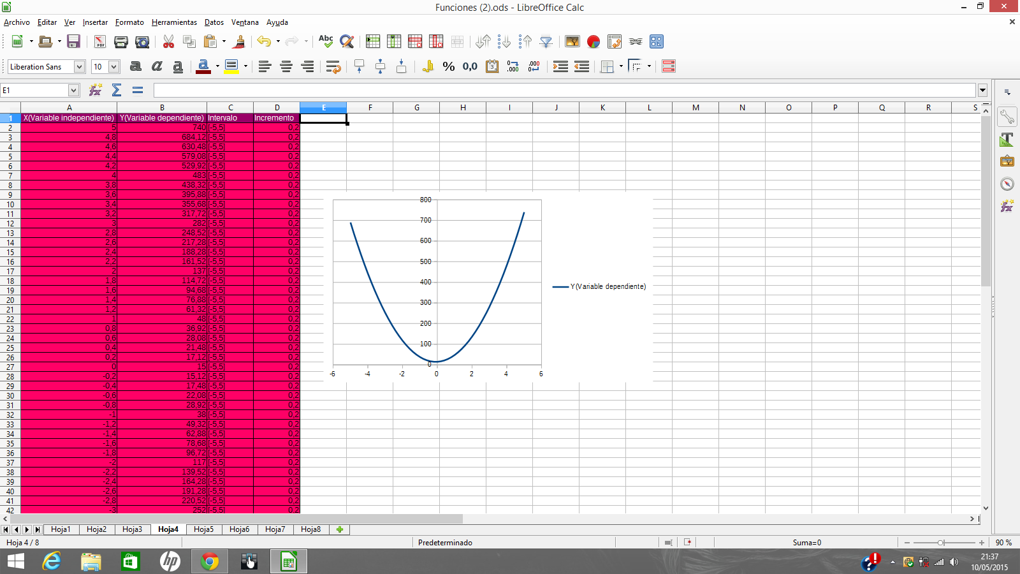Expand the formula bar

pos(982,91)
